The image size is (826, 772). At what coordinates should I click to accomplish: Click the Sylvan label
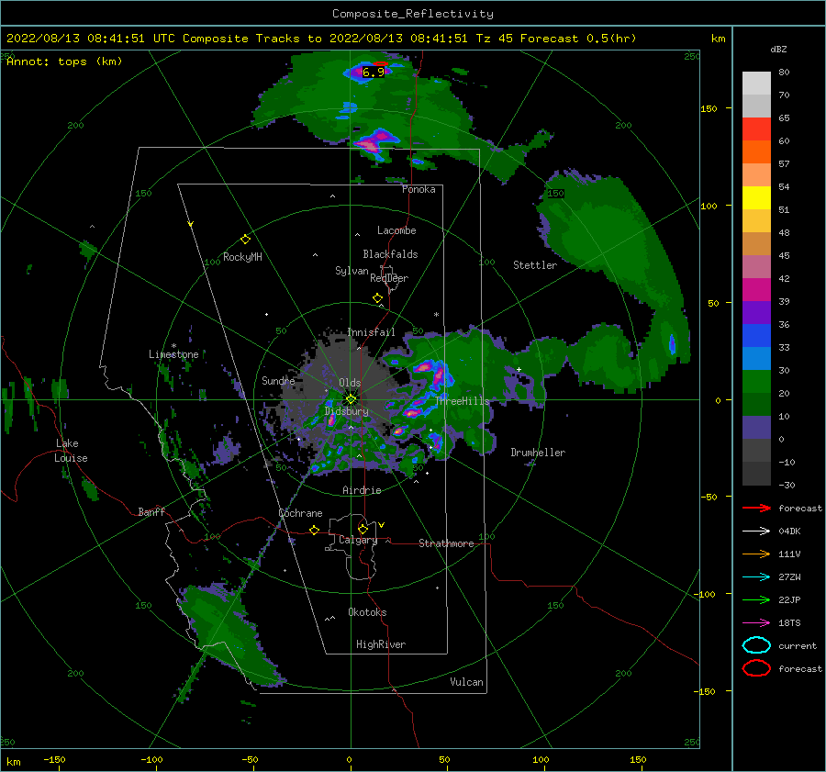[352, 271]
